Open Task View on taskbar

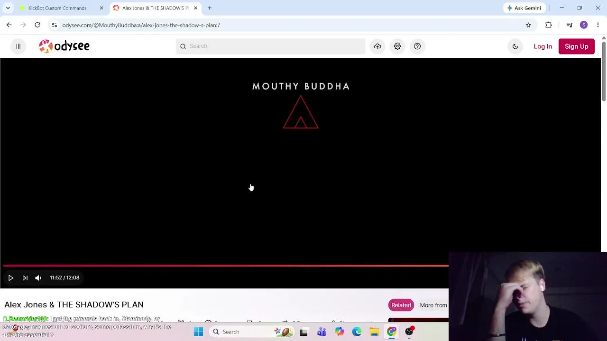tap(303, 332)
